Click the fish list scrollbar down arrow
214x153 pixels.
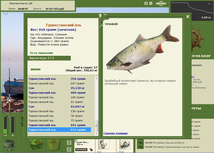point(97,133)
